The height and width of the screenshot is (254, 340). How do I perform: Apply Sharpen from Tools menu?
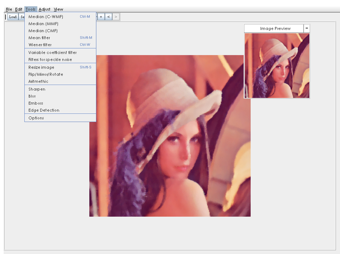[x=60, y=89]
